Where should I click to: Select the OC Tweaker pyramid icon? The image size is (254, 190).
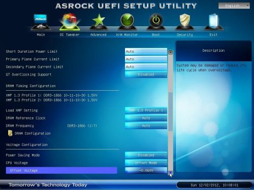click(70, 22)
